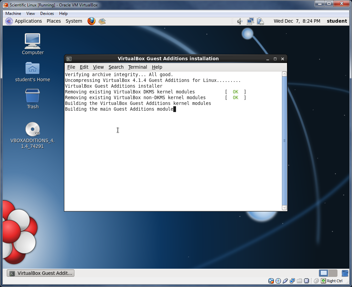Click the green OK status on the non-DKMS line

(236, 98)
